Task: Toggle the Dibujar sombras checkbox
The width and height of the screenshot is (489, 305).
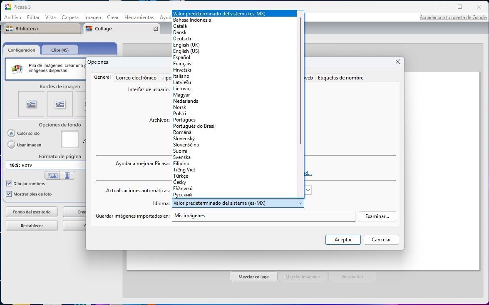Action: tap(9, 183)
